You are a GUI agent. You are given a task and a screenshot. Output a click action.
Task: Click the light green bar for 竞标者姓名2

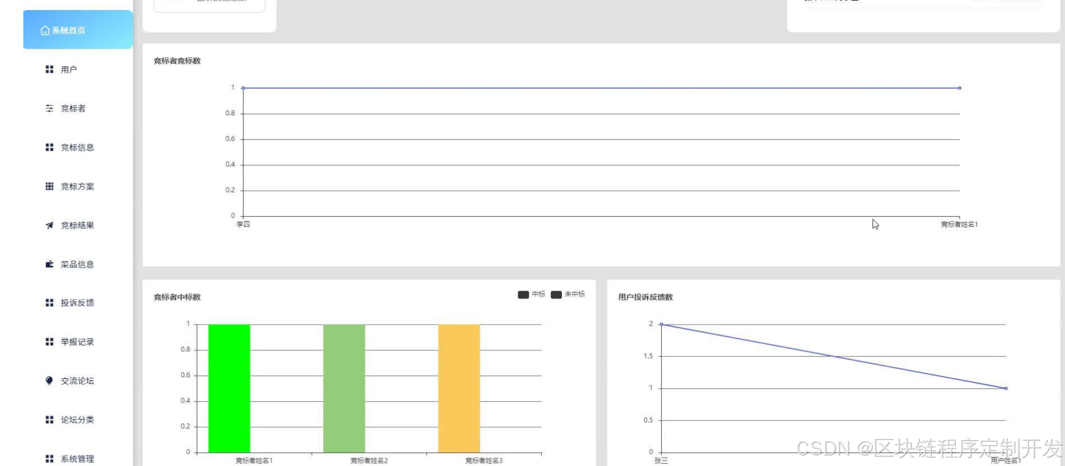pyautogui.click(x=344, y=388)
